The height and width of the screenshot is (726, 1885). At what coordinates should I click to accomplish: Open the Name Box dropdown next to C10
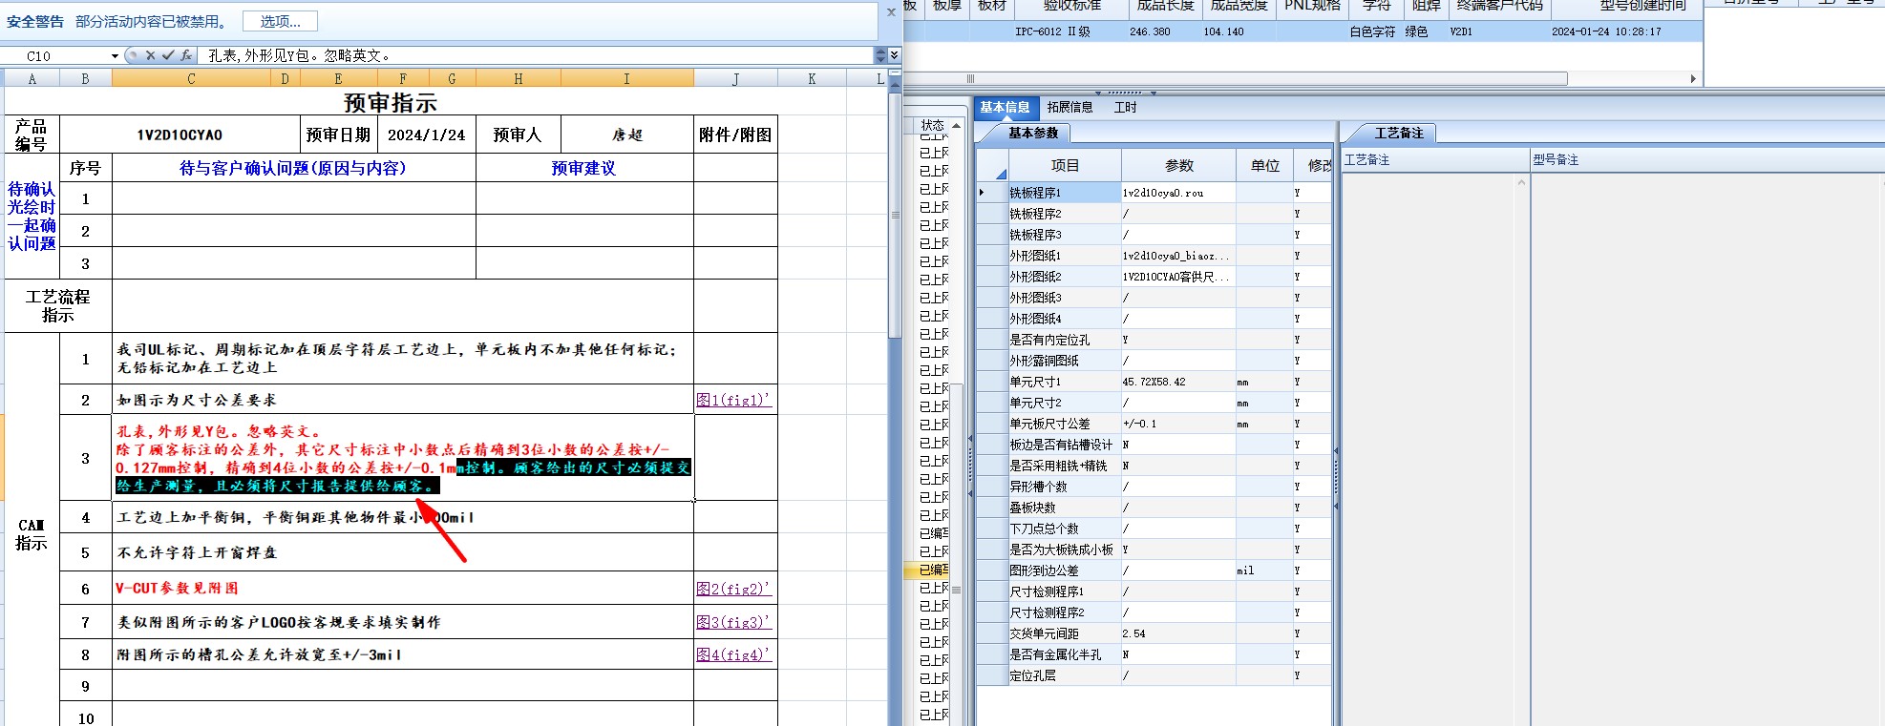[x=115, y=56]
